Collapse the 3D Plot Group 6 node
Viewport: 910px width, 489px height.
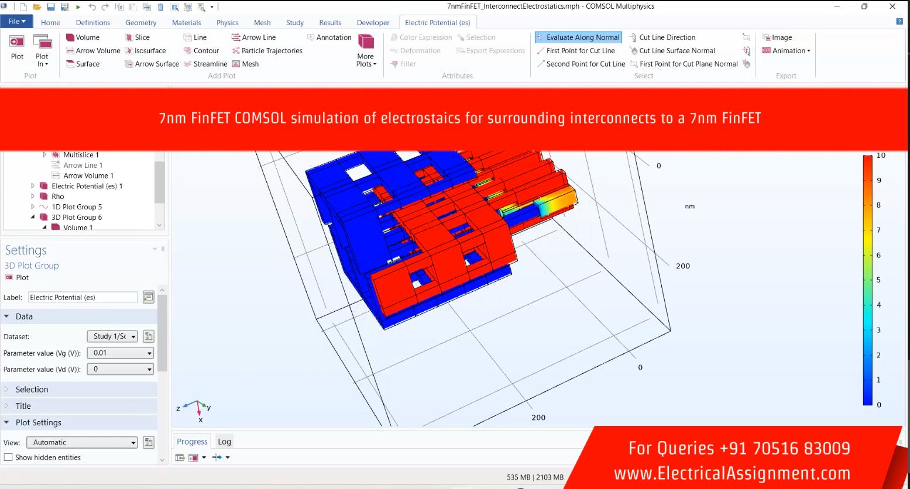click(x=33, y=217)
